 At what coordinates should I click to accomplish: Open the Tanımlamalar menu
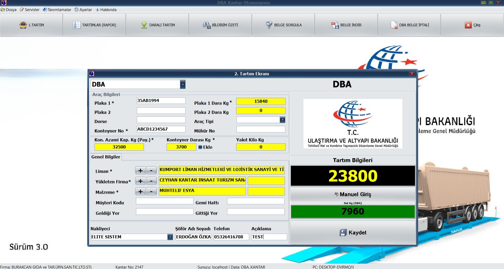point(57,10)
